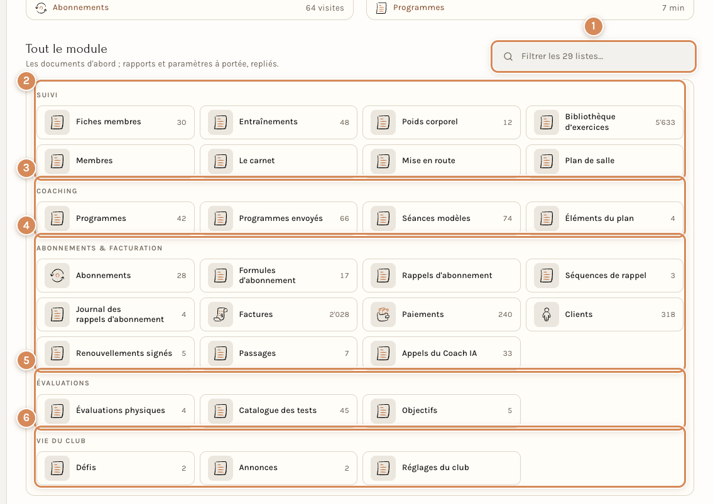
Task: Click the search magnifier icon
Action: tap(508, 56)
